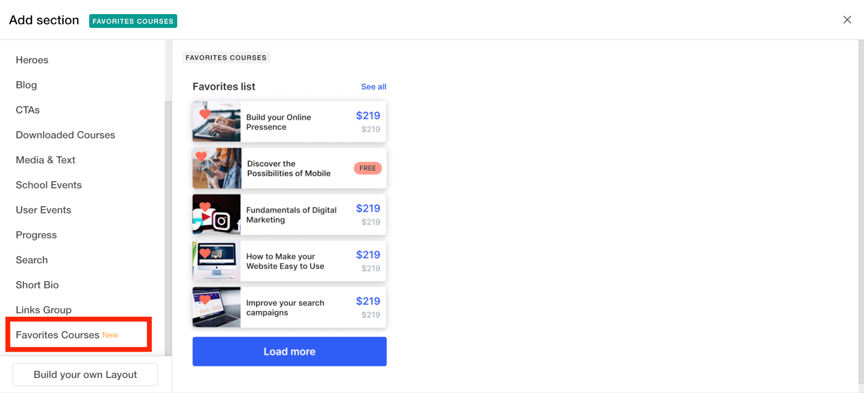This screenshot has width=864, height=393.
Task: Open Build your Online Pressence thumbnail
Action: point(216,121)
